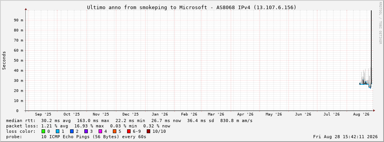Click the graph title mentioning Microsoft AS8068

pos(191,8)
